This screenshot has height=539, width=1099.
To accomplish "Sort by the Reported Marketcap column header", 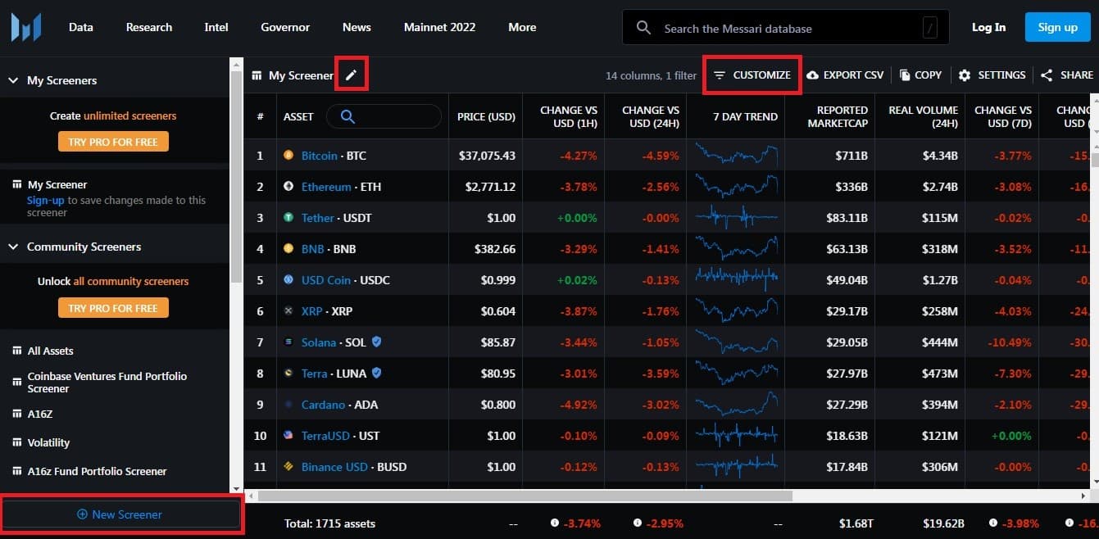I will click(837, 116).
